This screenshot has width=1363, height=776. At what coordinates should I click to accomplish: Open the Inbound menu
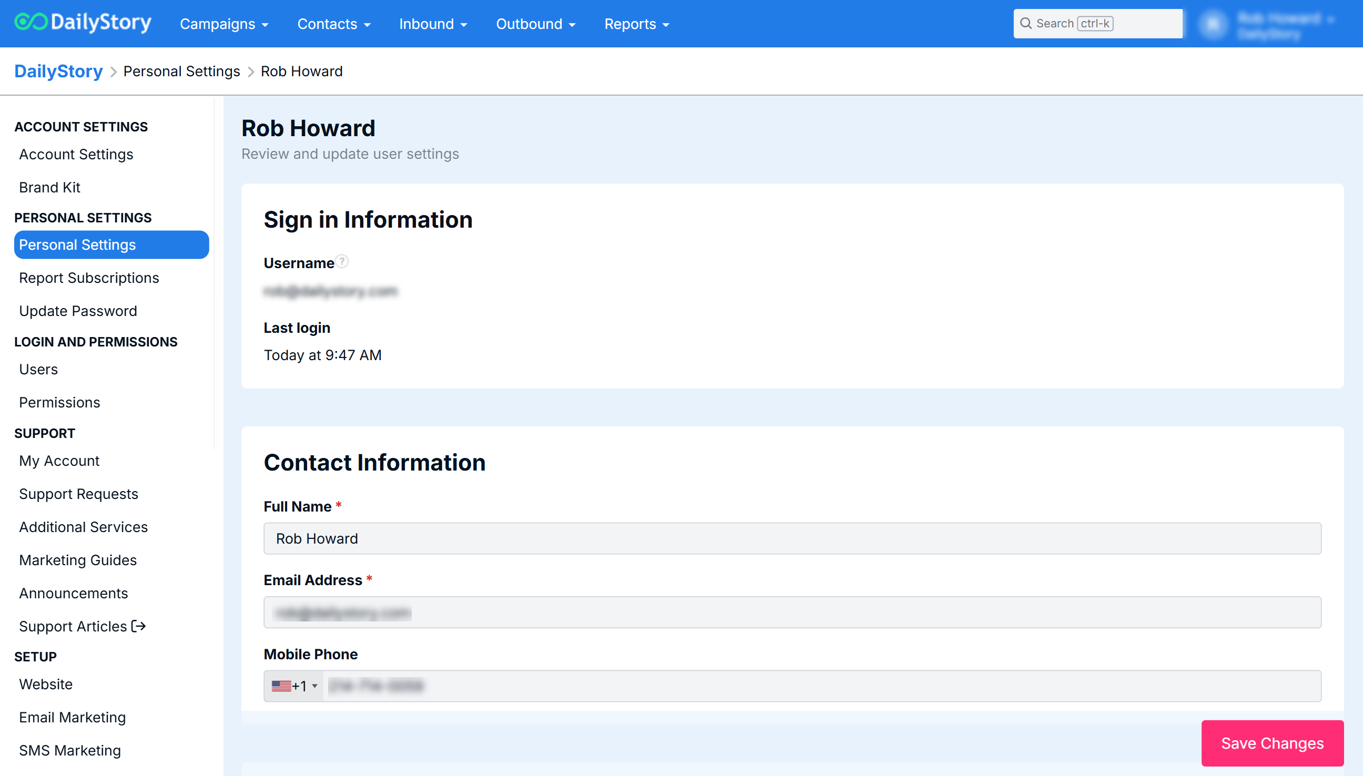[x=433, y=24]
